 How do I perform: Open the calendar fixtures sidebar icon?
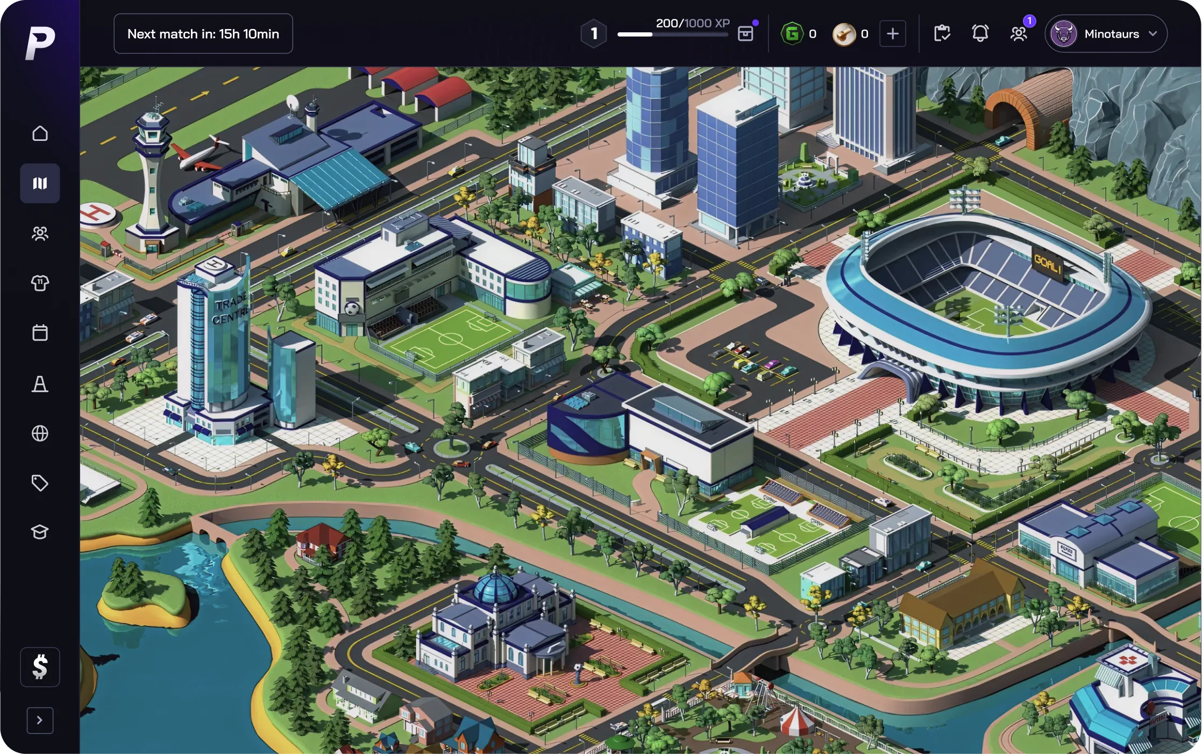point(40,333)
